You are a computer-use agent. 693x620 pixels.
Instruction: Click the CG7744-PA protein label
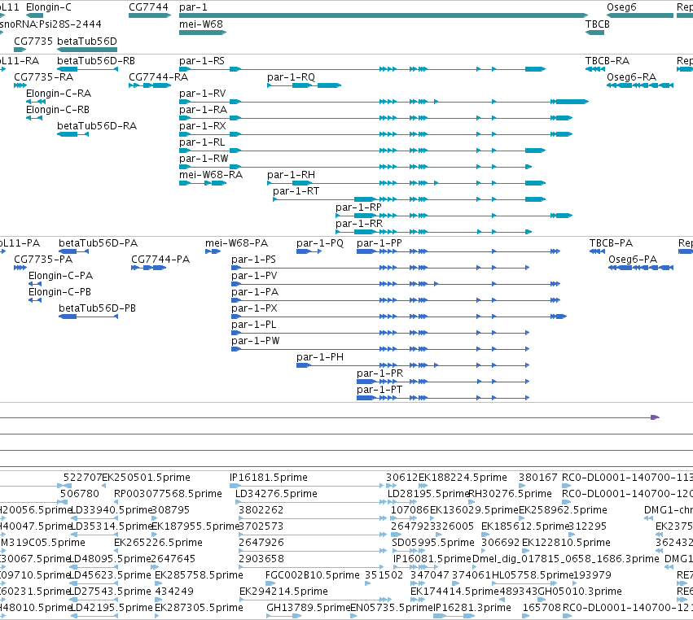click(160, 260)
